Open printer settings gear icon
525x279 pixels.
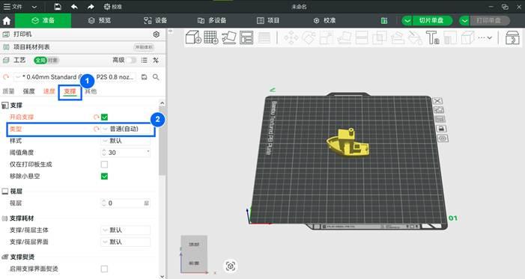[x=156, y=34]
